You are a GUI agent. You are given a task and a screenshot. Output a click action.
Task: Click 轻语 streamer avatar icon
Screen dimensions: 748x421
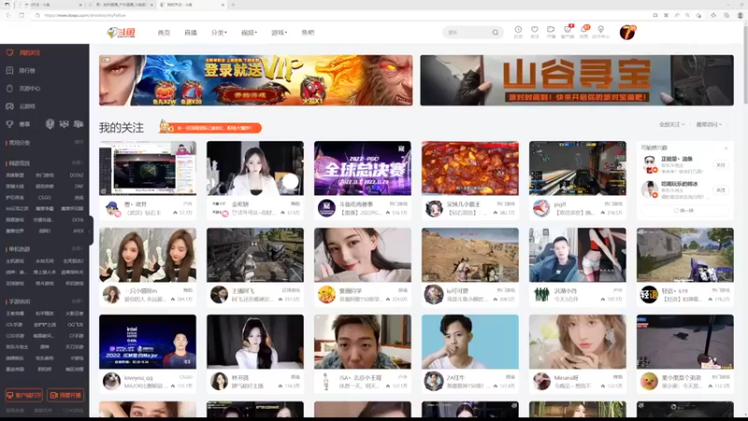click(x=649, y=295)
